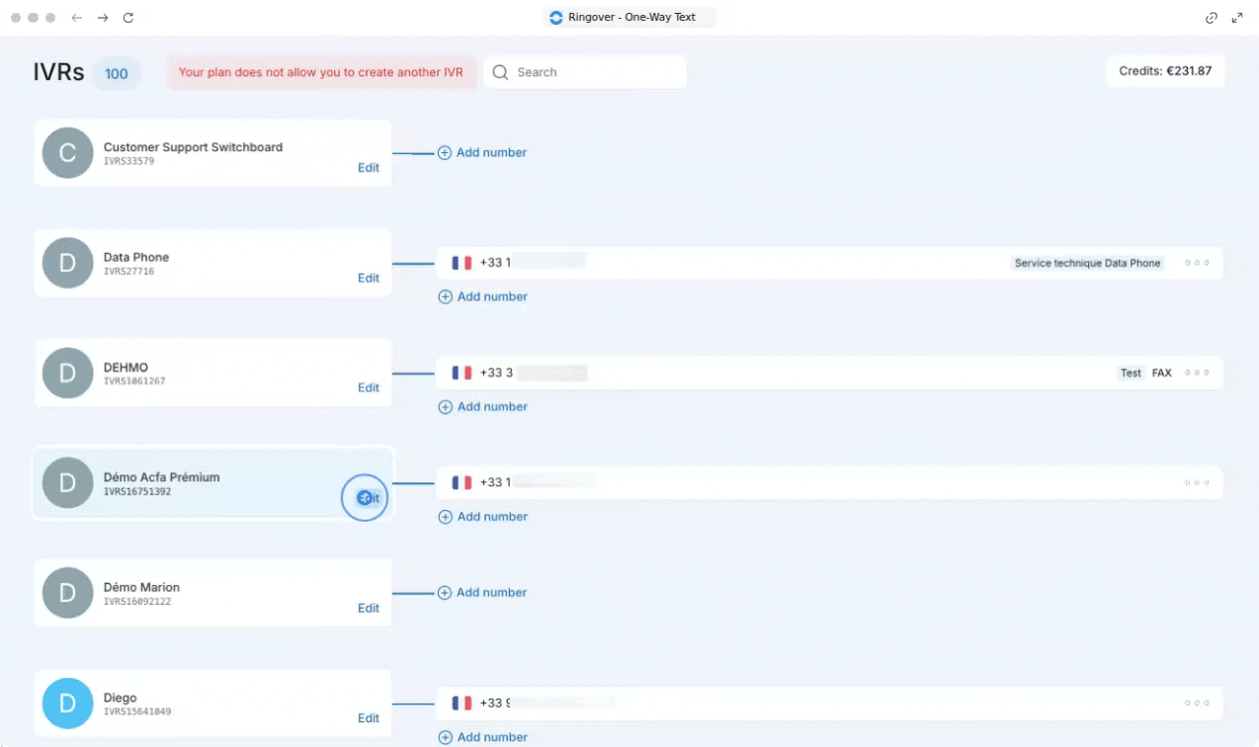This screenshot has width=1259, height=747.
Task: Click the IVRS1061267 identifier text
Action: (x=134, y=380)
